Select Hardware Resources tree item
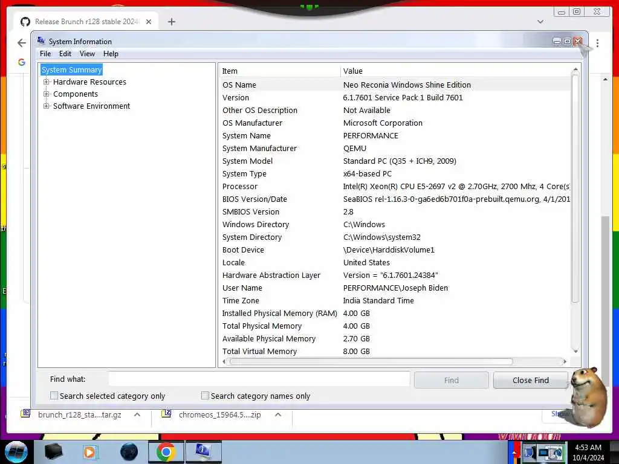Image resolution: width=619 pixels, height=464 pixels. [89, 82]
